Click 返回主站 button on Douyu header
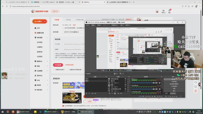 click(x=55, y=11)
